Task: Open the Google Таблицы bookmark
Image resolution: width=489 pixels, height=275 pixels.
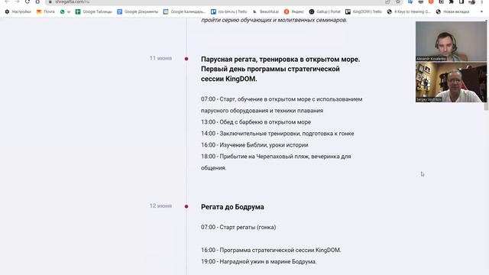Action: click(93, 11)
